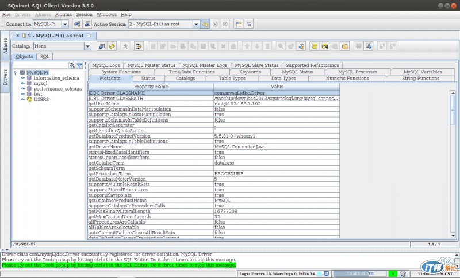This screenshot has width=460, height=278.
Task: Click the commit/rollback arrows icon
Action: (x=139, y=46)
